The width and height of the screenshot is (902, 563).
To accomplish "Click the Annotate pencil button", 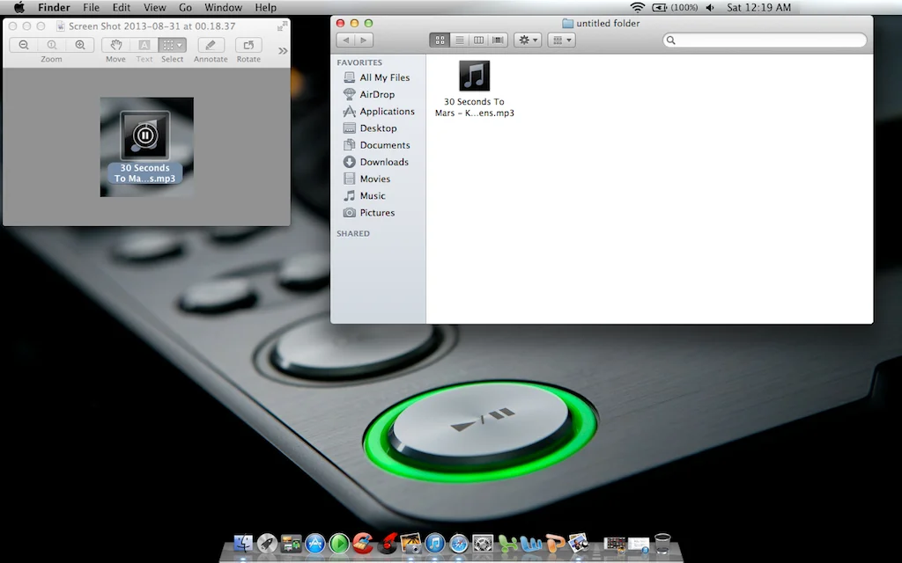I will tap(211, 45).
